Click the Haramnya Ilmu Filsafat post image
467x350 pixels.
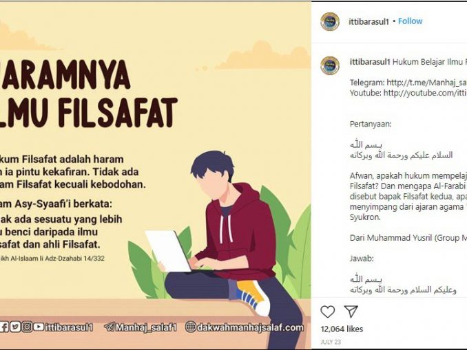[x=156, y=175]
